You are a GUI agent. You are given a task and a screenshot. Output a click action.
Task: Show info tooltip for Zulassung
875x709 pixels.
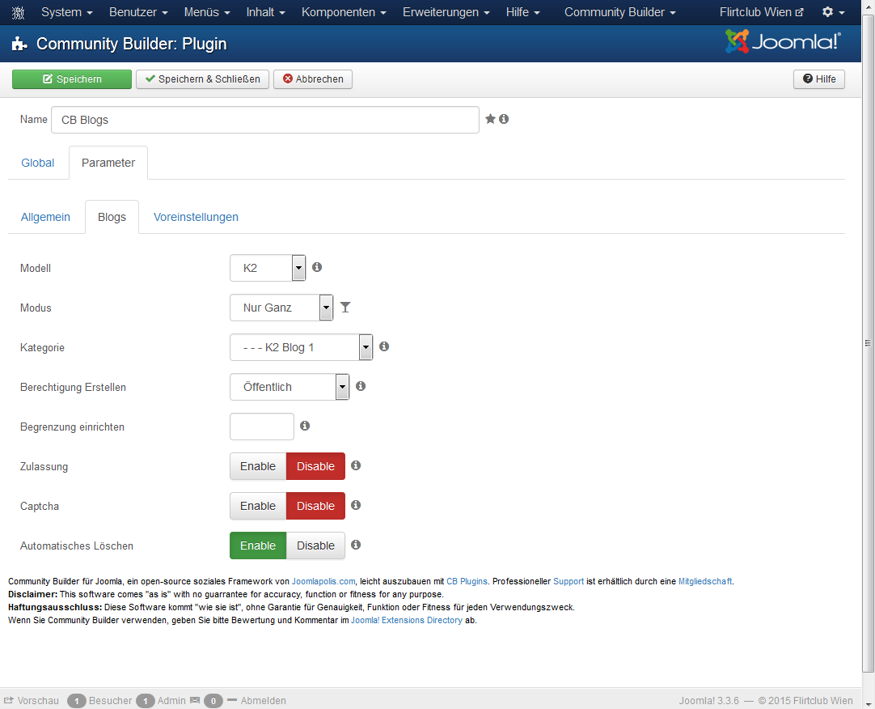(356, 465)
